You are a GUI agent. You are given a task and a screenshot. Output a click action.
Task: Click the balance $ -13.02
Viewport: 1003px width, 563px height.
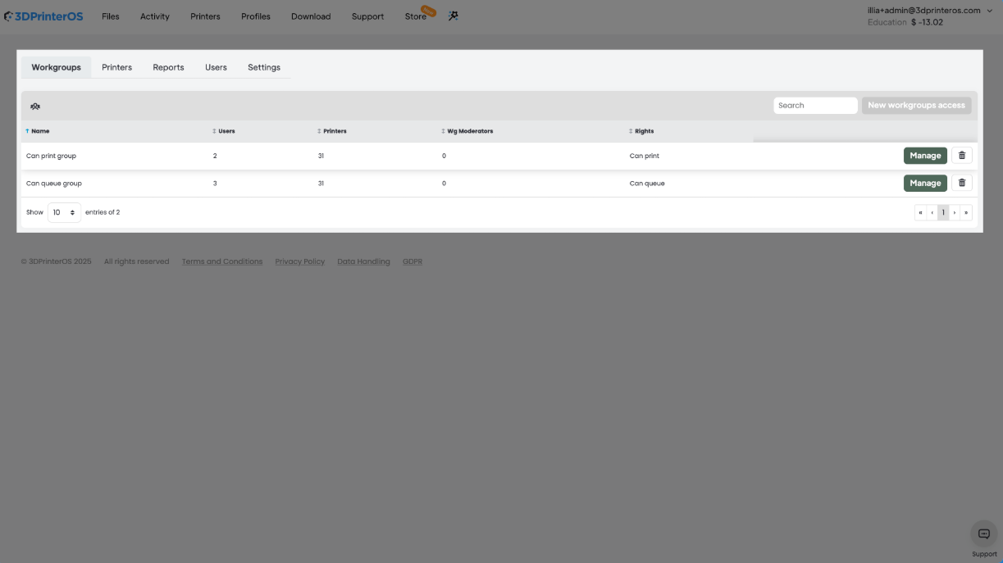(x=927, y=23)
